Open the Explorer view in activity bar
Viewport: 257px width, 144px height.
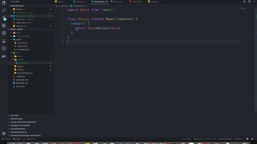pyautogui.click(x=4, y=3)
